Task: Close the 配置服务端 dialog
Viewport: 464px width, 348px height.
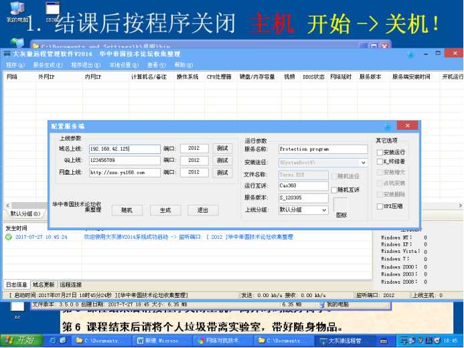Action: (x=407, y=126)
